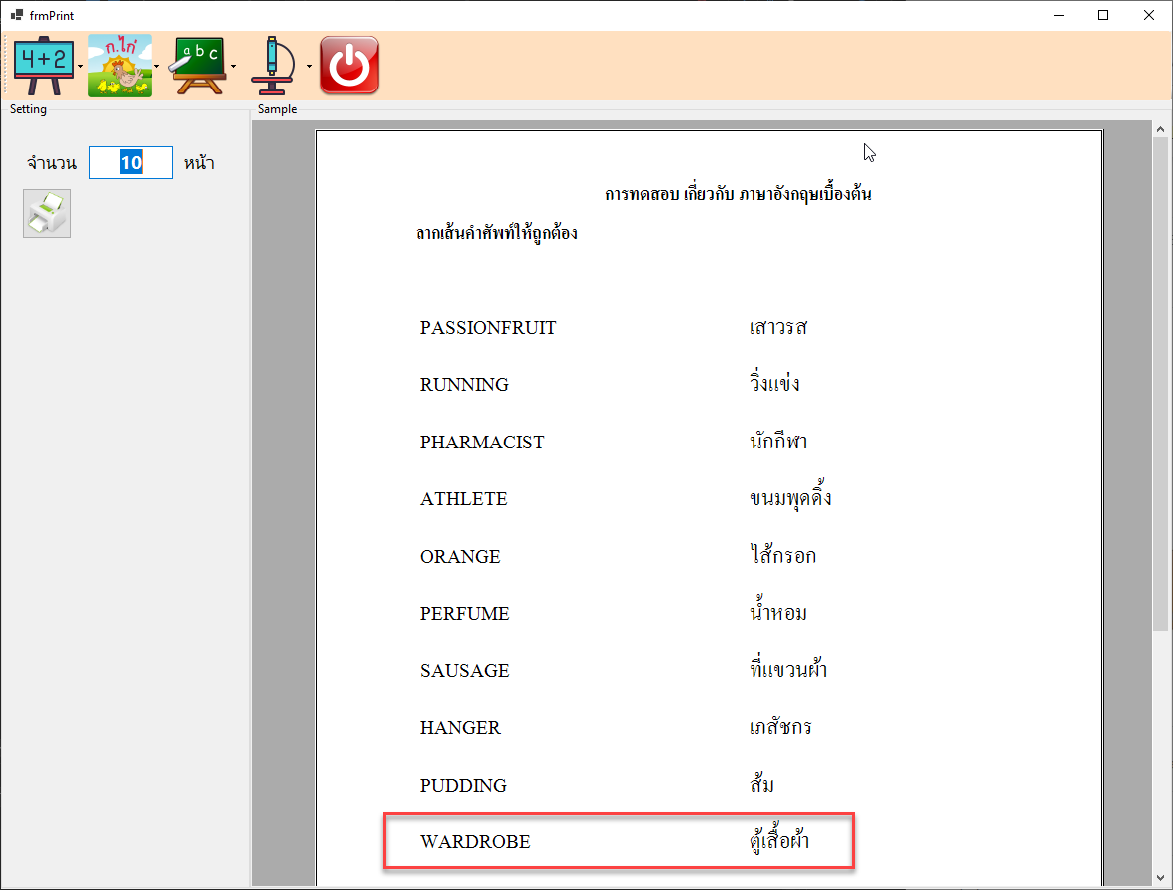Viewport: 1173px width, 890px height.
Task: Click the page count input field
Action: click(x=131, y=162)
